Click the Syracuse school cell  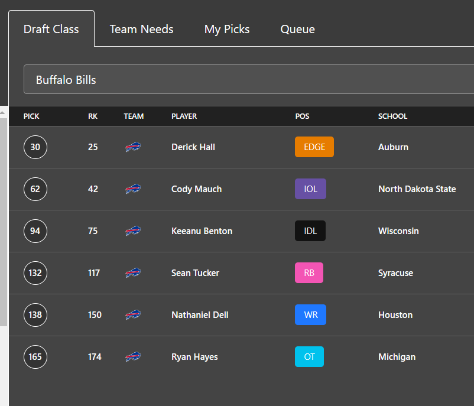(395, 273)
